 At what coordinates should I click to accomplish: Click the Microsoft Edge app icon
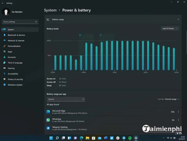pos(48,112)
